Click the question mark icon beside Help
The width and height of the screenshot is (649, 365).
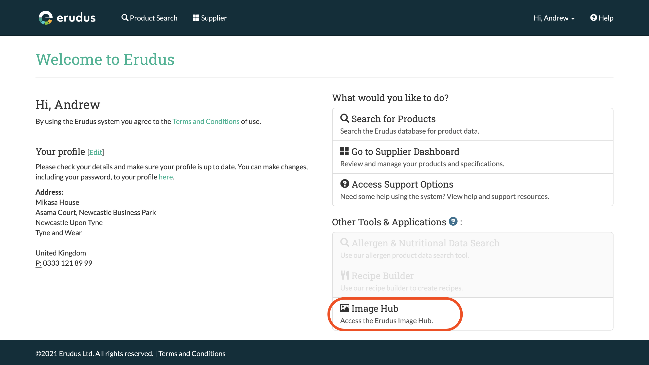593,18
